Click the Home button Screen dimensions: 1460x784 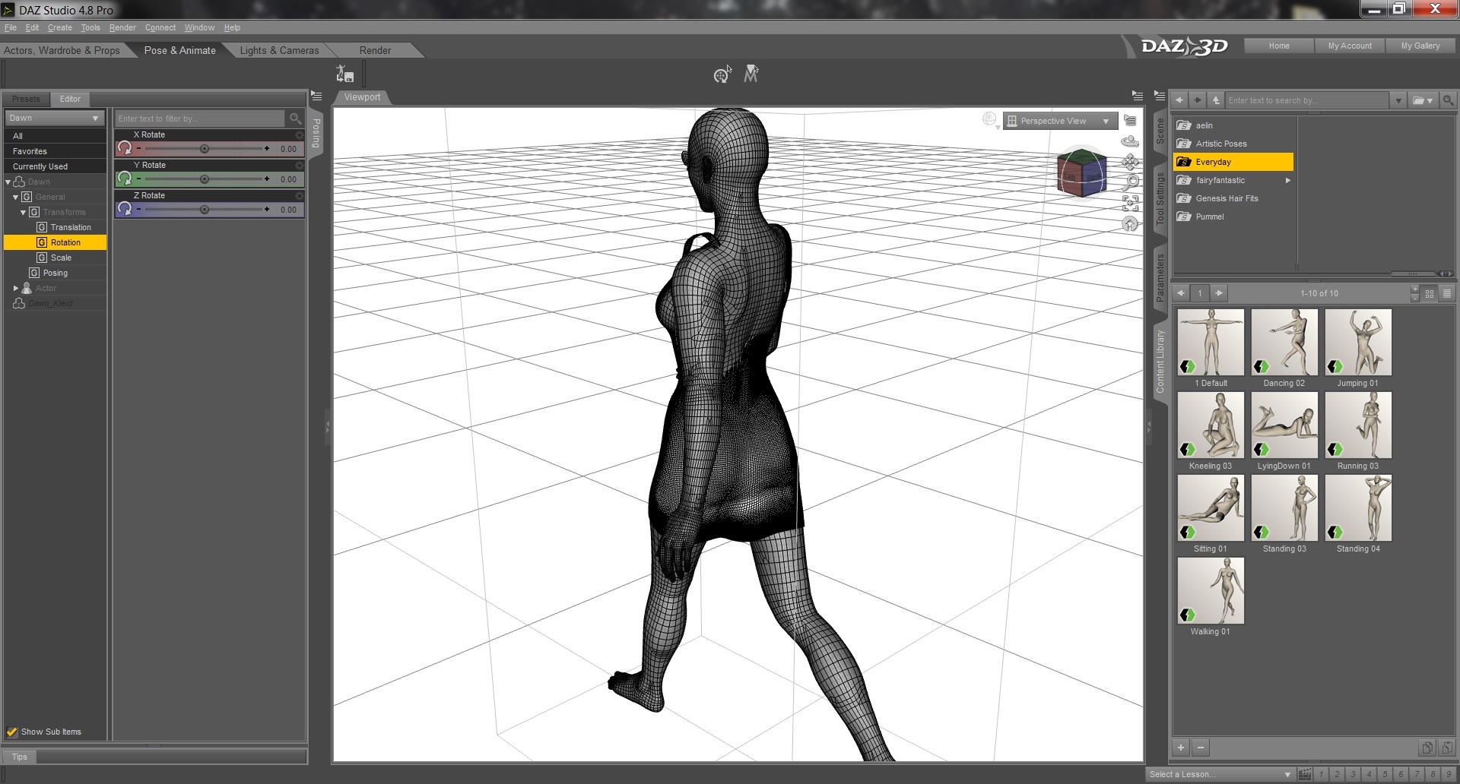click(1279, 46)
